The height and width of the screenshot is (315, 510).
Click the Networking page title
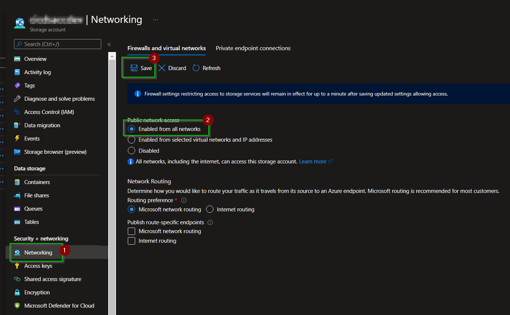pyautogui.click(x=116, y=20)
